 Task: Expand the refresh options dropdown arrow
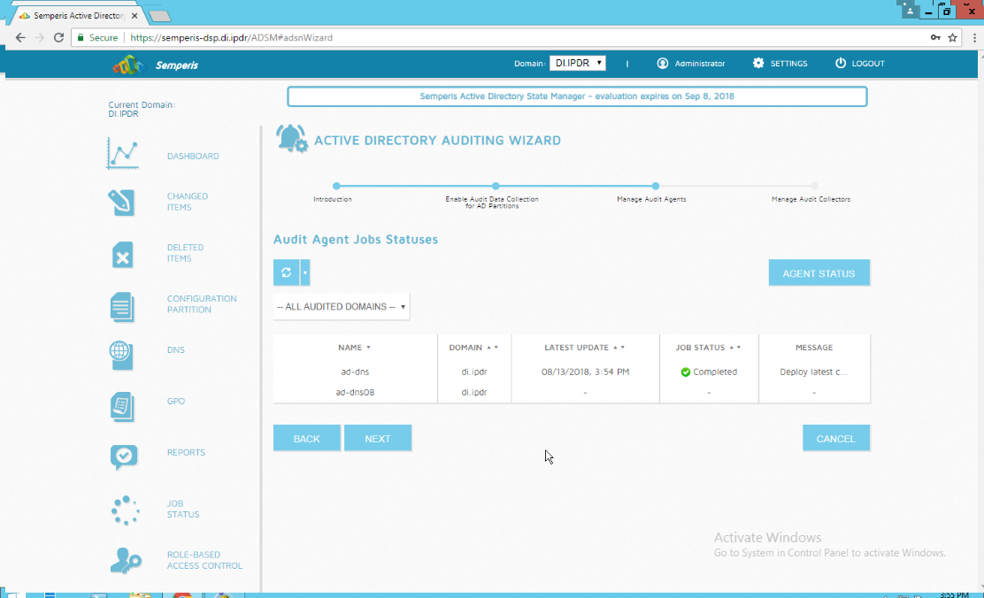[x=305, y=272]
